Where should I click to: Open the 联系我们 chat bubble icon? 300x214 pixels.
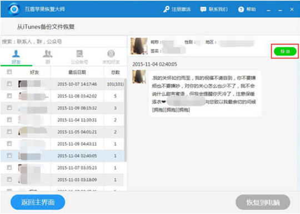203,9
